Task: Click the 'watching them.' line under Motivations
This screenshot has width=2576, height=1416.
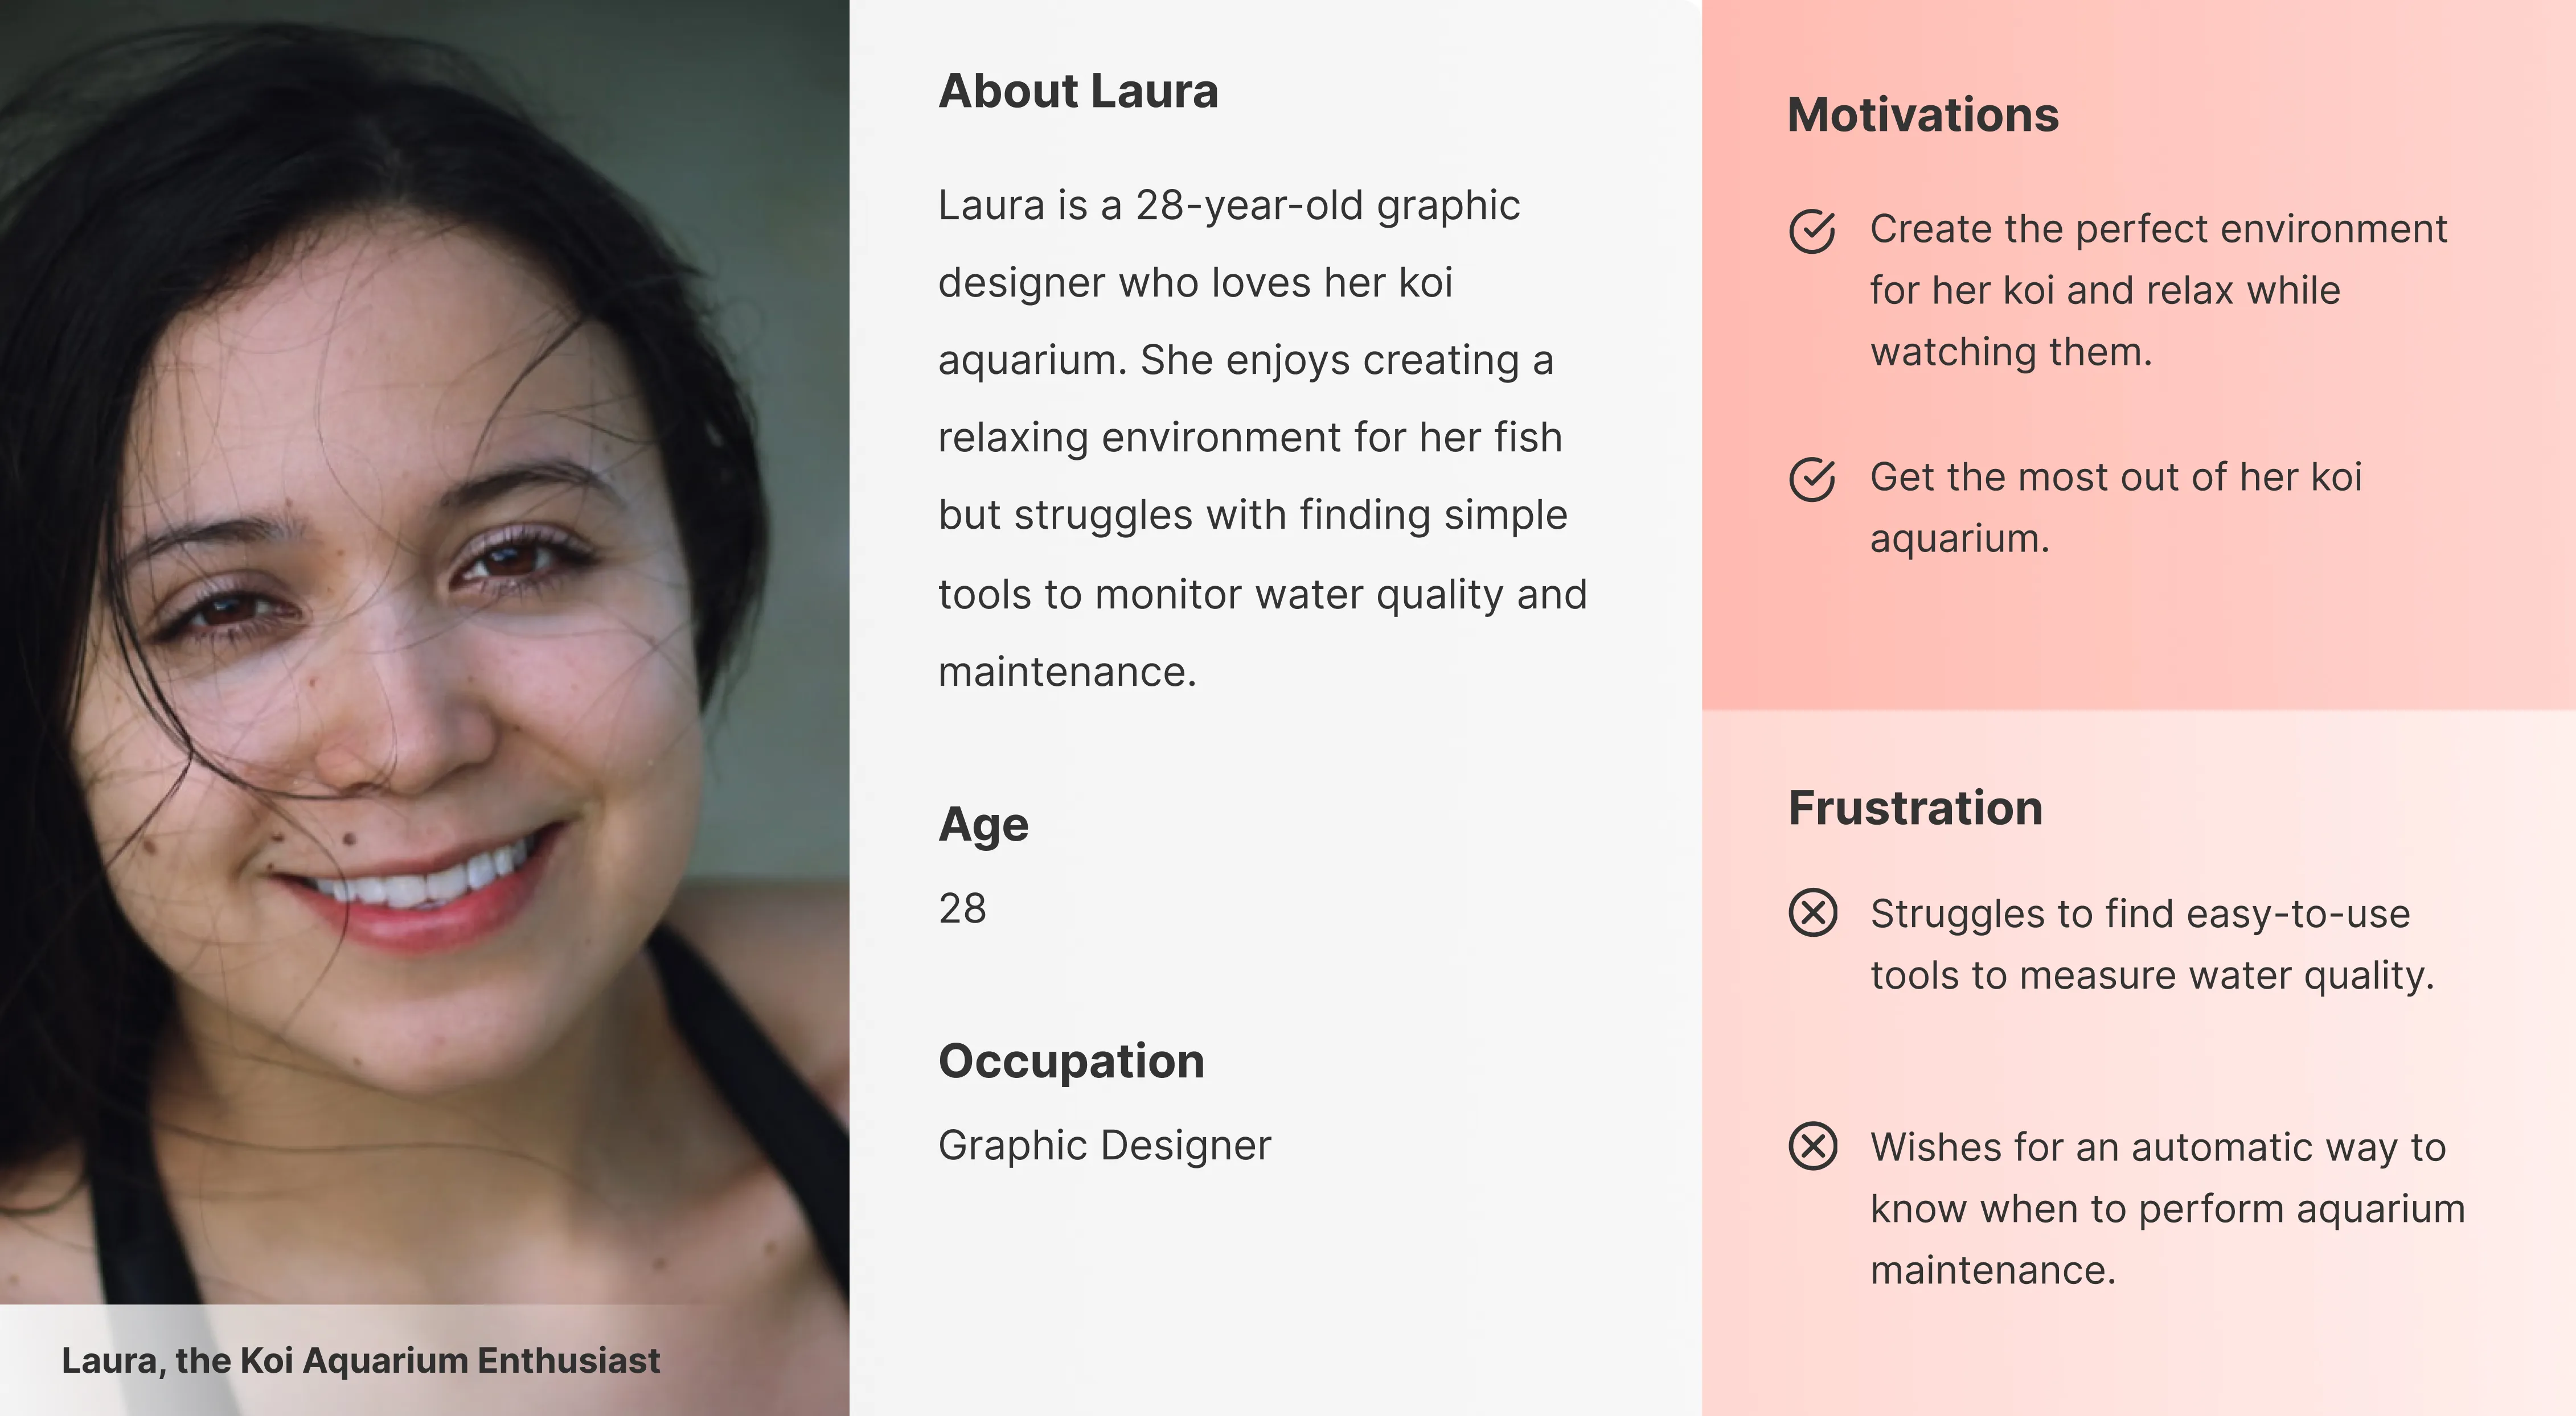Action: click(x=2011, y=352)
